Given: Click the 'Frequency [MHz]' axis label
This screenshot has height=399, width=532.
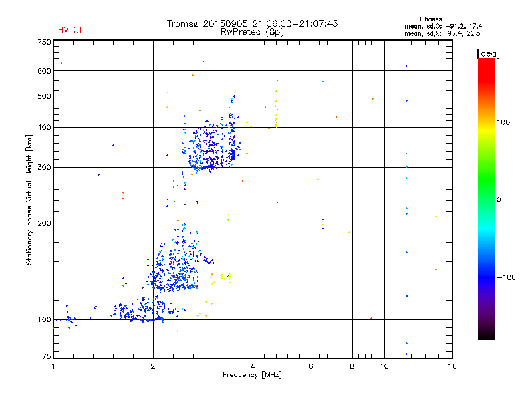Looking at the screenshot, I should pos(252,375).
